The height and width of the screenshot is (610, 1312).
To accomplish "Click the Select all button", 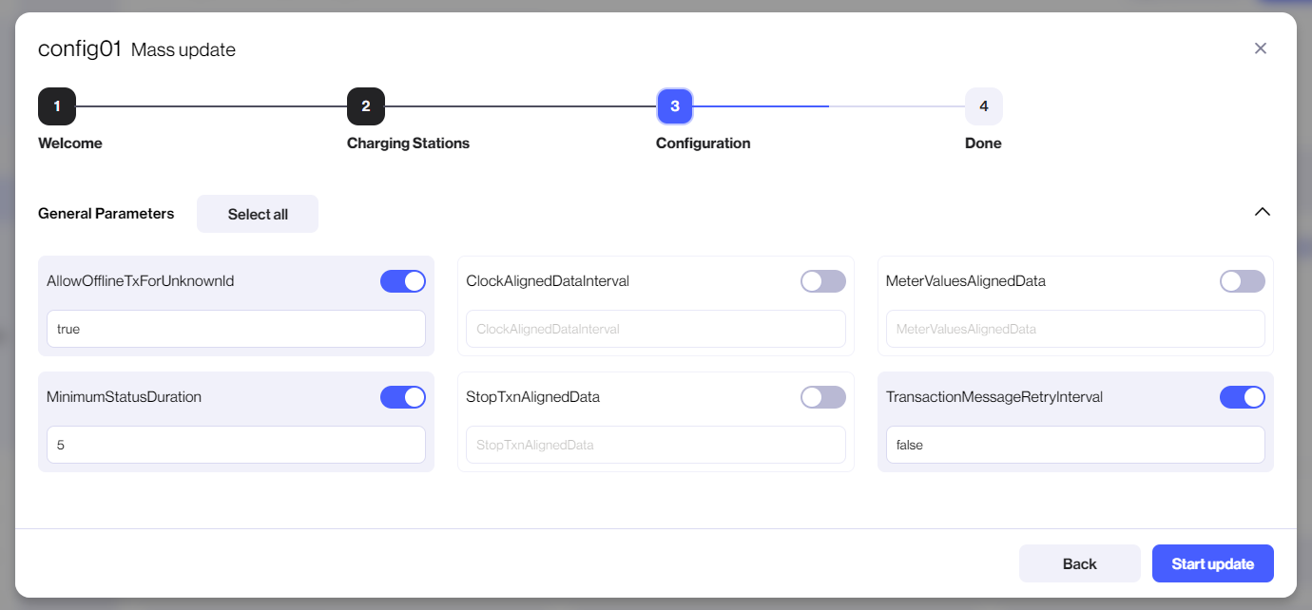I will tap(257, 213).
